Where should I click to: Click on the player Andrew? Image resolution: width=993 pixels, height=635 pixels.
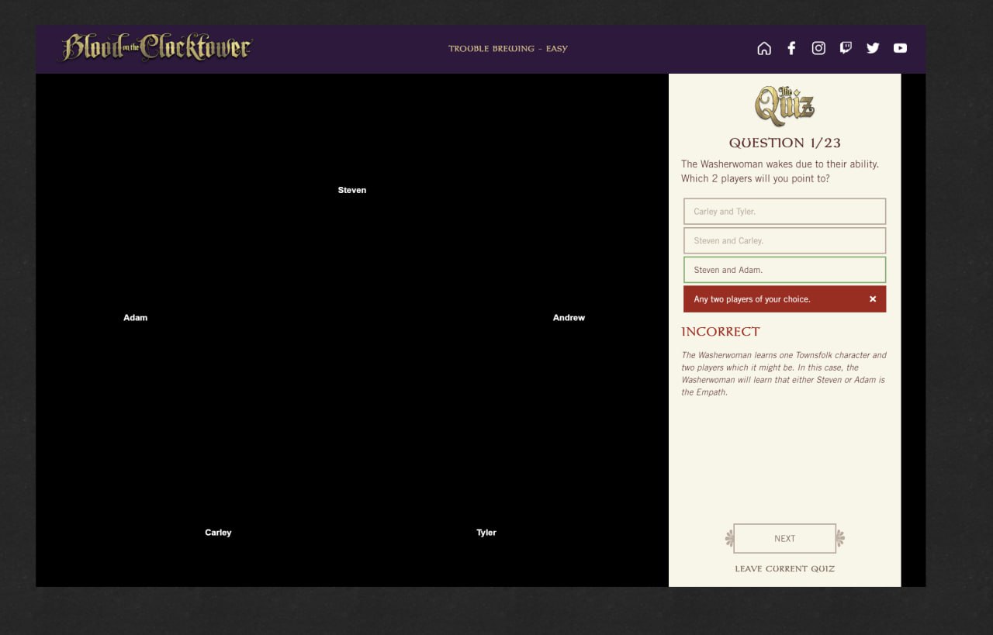[569, 318]
